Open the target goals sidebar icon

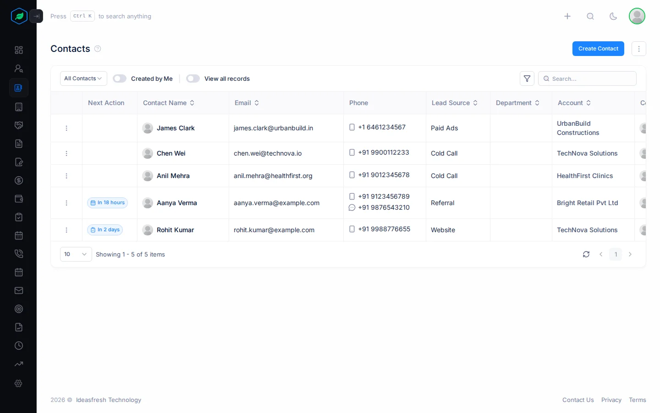point(19,309)
